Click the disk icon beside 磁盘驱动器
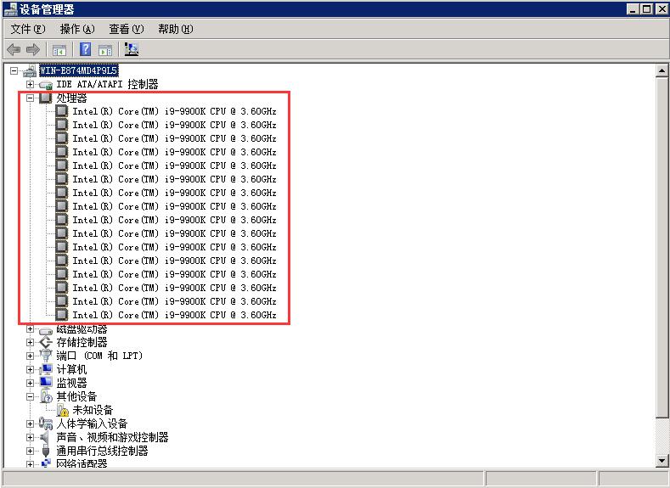 (46, 330)
